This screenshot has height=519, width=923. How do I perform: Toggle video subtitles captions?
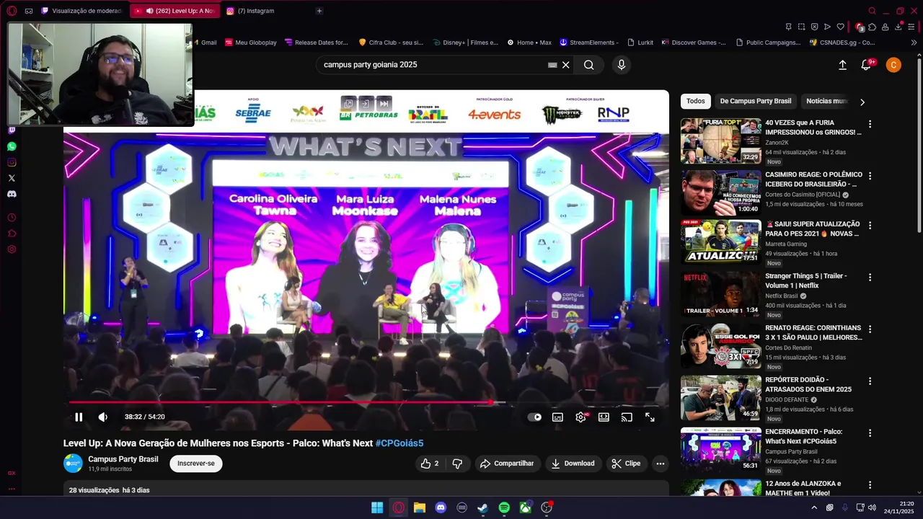(x=557, y=417)
